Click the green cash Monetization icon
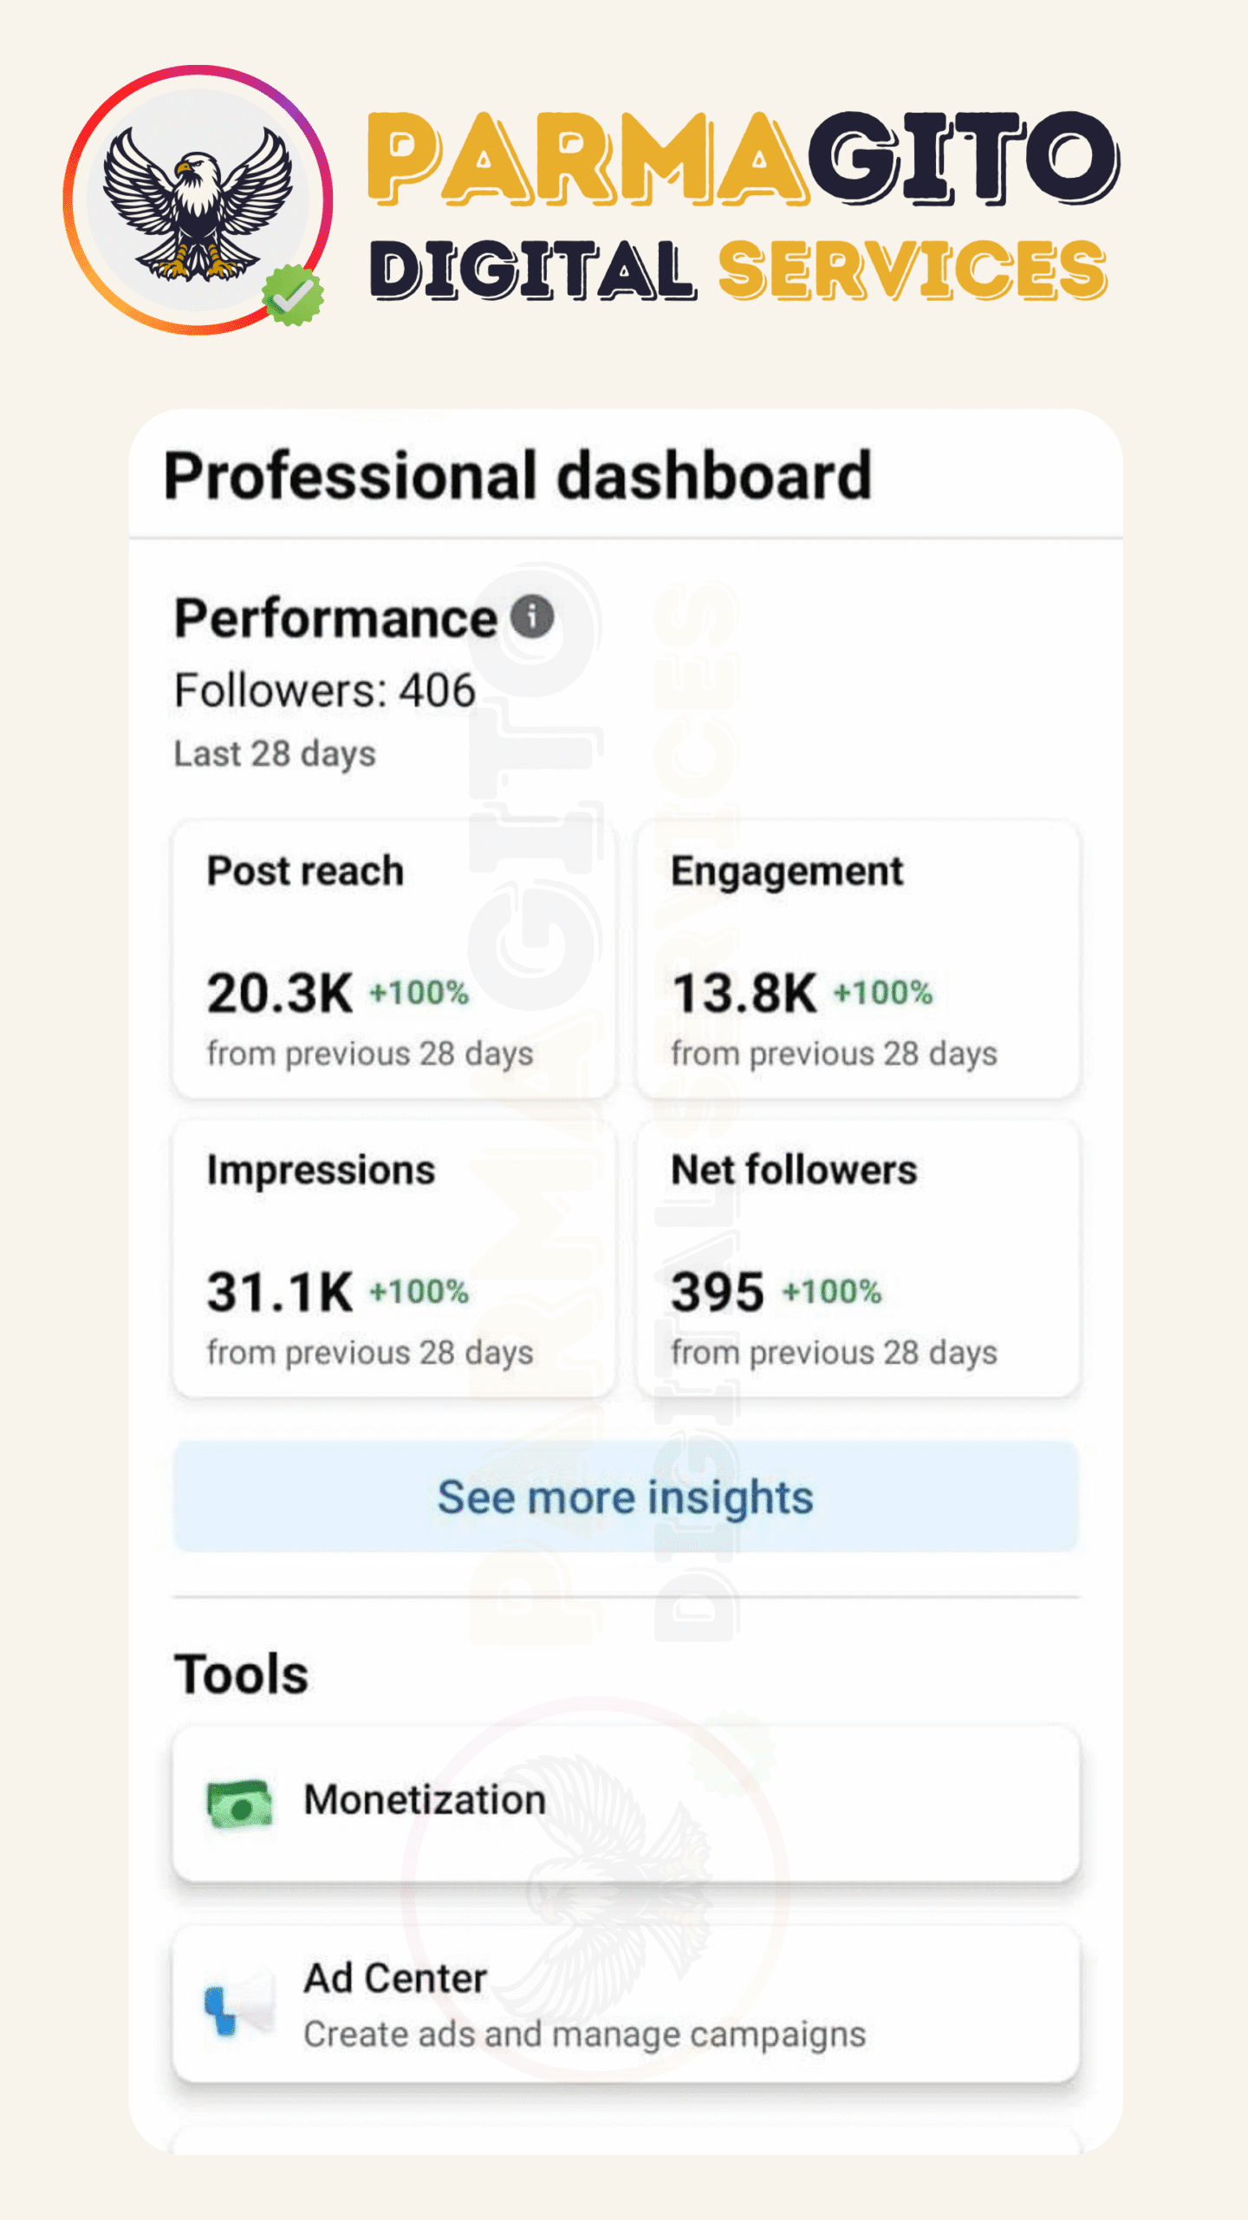The height and width of the screenshot is (2220, 1248). point(239,1804)
